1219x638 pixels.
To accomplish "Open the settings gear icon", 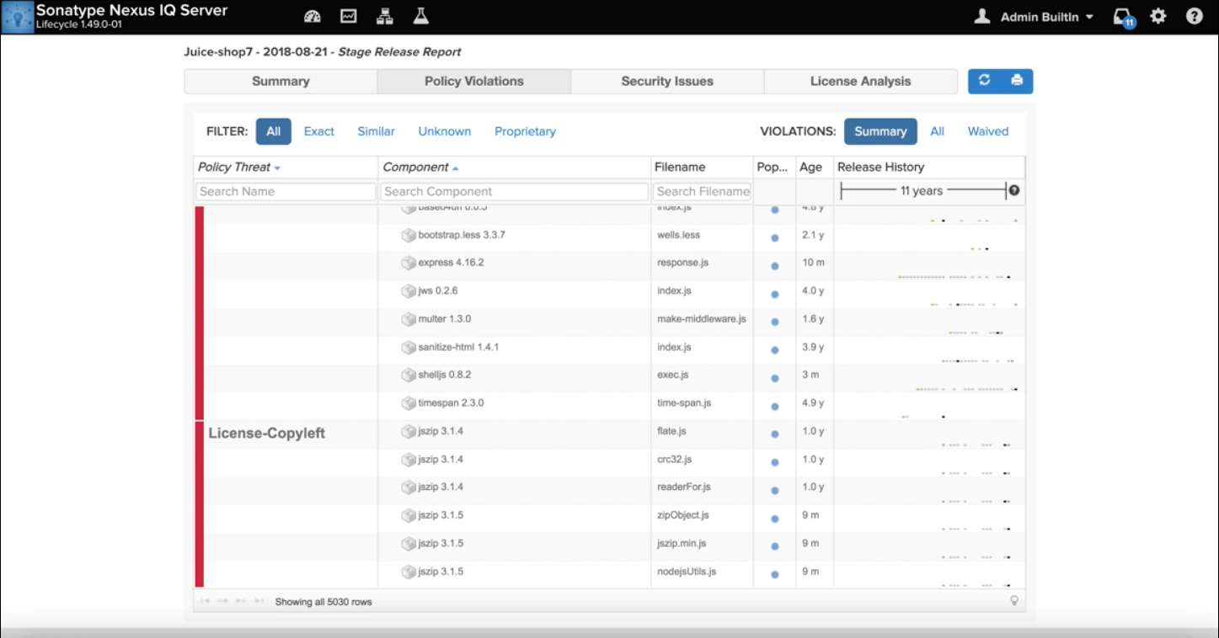I will pos(1158,17).
